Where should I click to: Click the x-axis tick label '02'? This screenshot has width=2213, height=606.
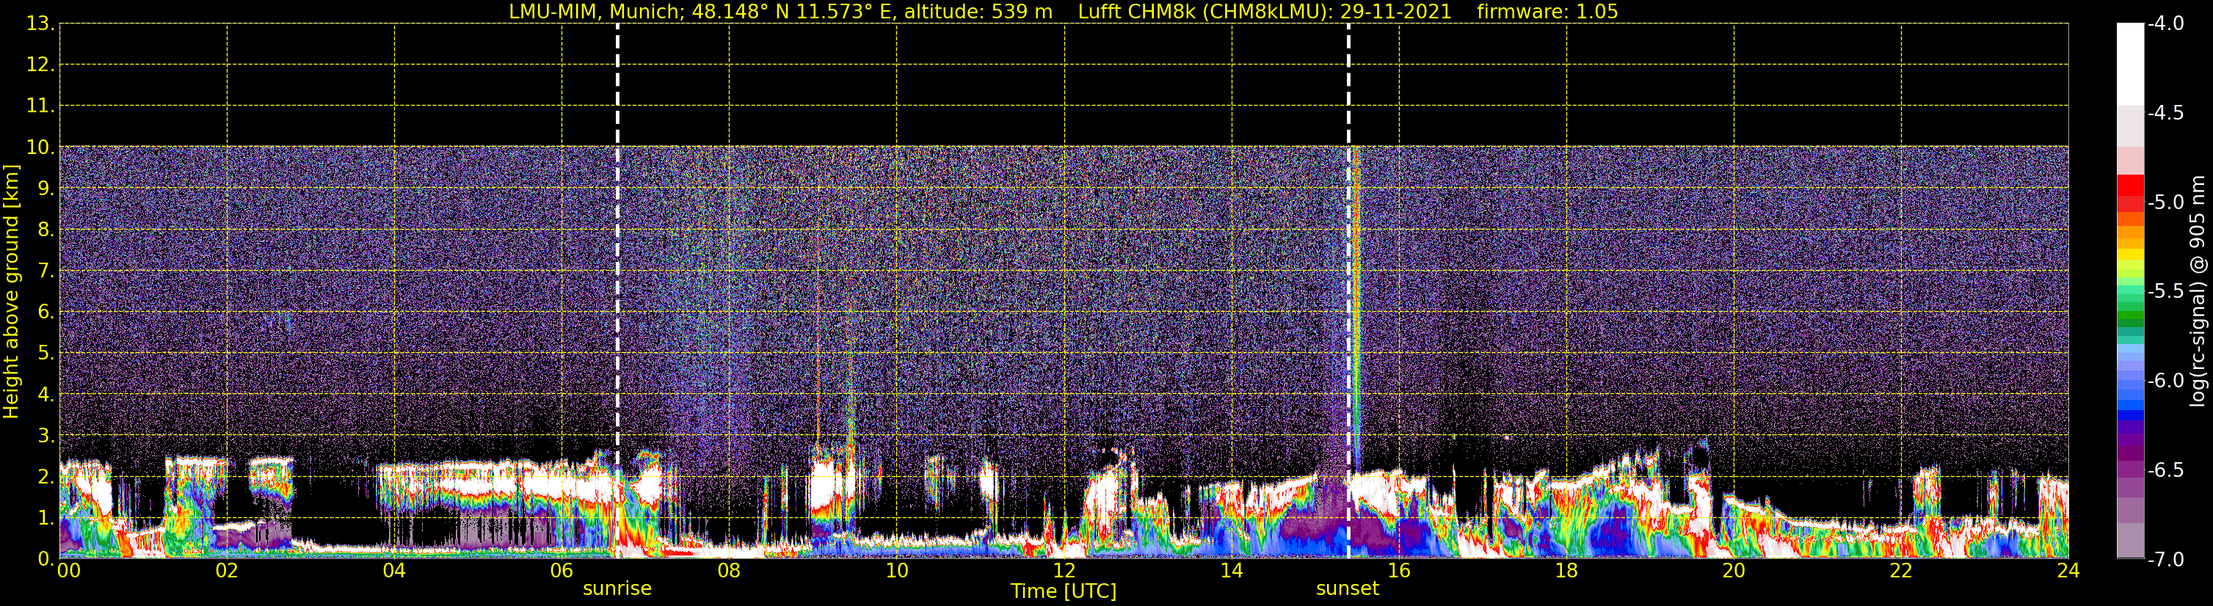pyautogui.click(x=227, y=571)
